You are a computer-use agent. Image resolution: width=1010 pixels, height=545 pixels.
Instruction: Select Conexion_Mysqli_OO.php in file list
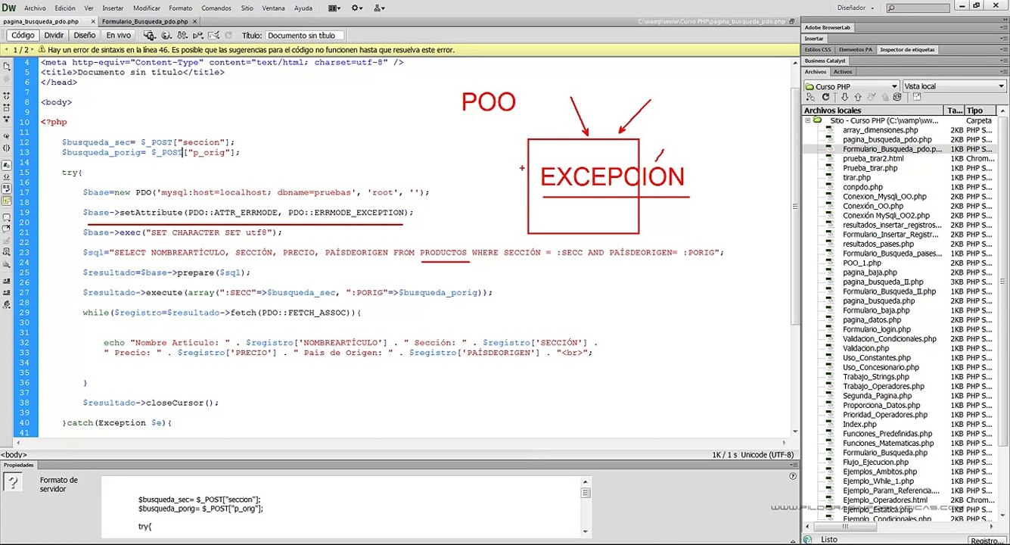(884, 197)
